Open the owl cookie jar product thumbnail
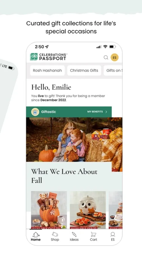Screen dimensions: 142x253 click(88, 210)
